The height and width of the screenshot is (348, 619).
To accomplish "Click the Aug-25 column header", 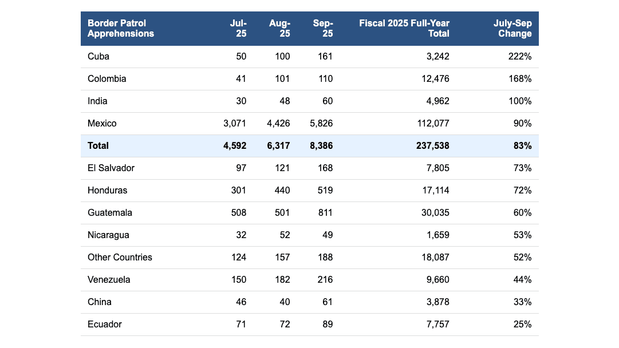I will [280, 29].
